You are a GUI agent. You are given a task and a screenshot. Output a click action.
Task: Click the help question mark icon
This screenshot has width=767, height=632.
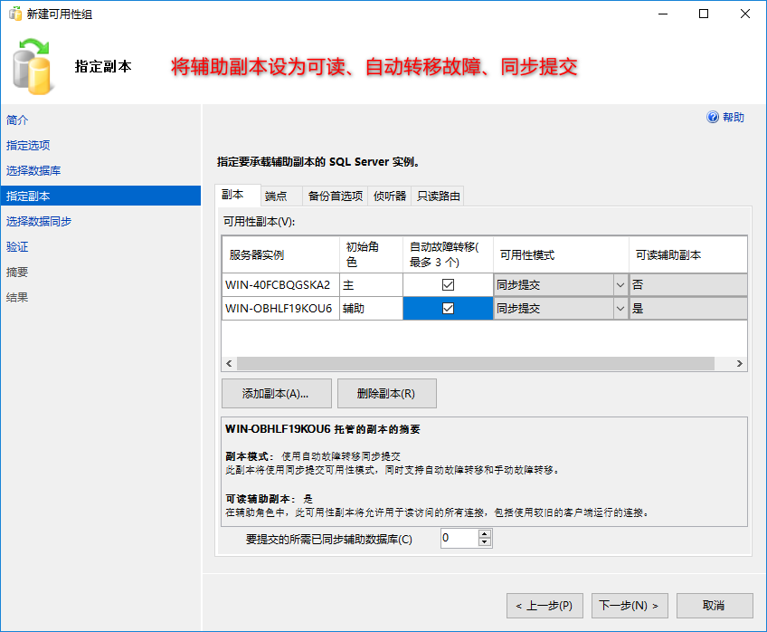click(713, 117)
